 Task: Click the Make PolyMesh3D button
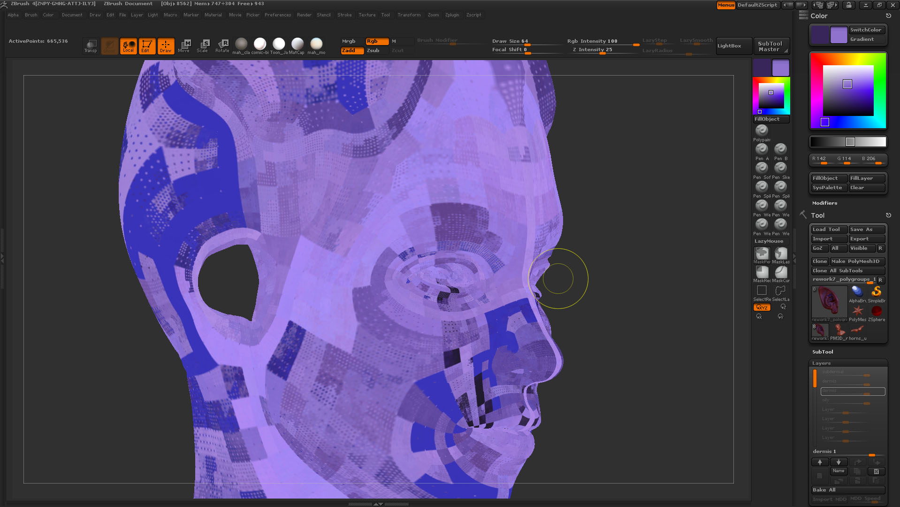(x=856, y=261)
